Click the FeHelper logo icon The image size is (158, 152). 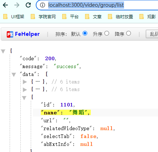[10, 34]
